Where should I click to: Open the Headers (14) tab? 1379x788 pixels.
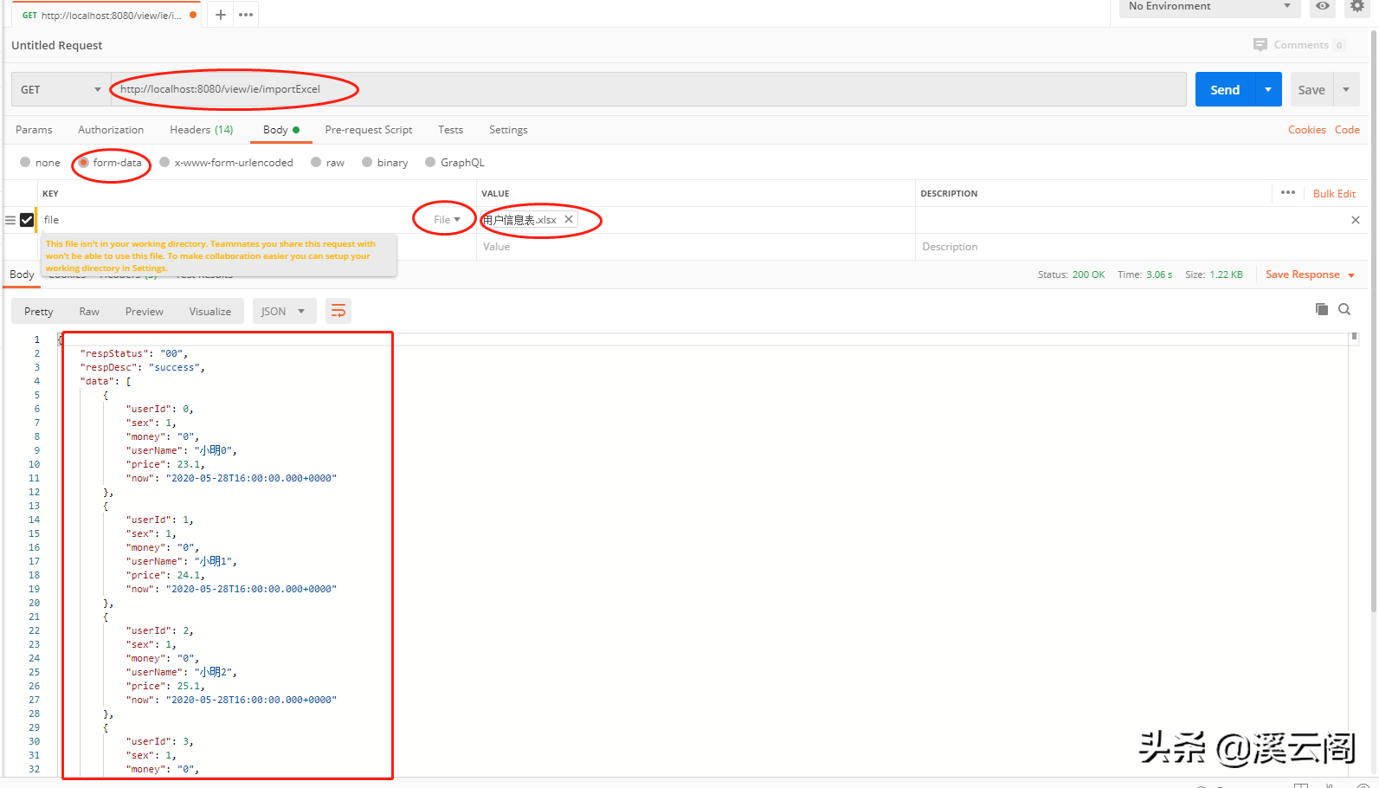click(x=202, y=130)
